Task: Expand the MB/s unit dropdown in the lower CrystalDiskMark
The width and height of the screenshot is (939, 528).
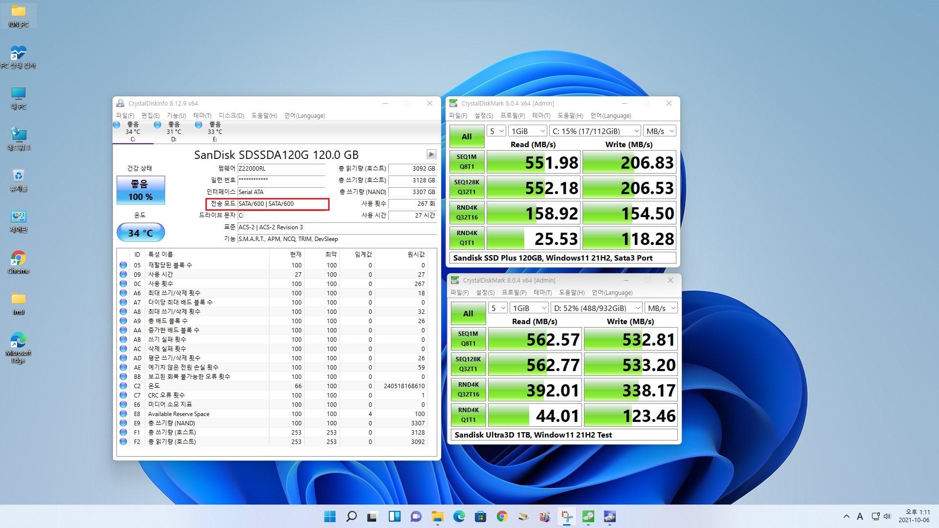Action: click(661, 308)
